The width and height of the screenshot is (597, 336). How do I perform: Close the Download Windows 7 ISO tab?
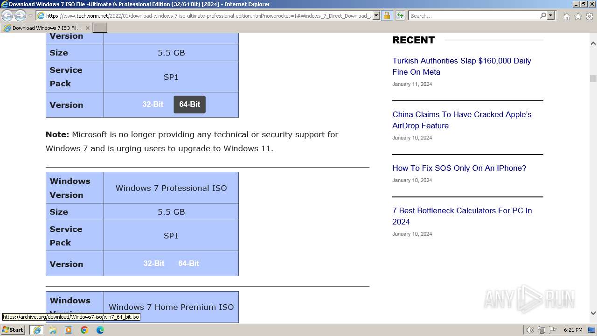(x=87, y=28)
